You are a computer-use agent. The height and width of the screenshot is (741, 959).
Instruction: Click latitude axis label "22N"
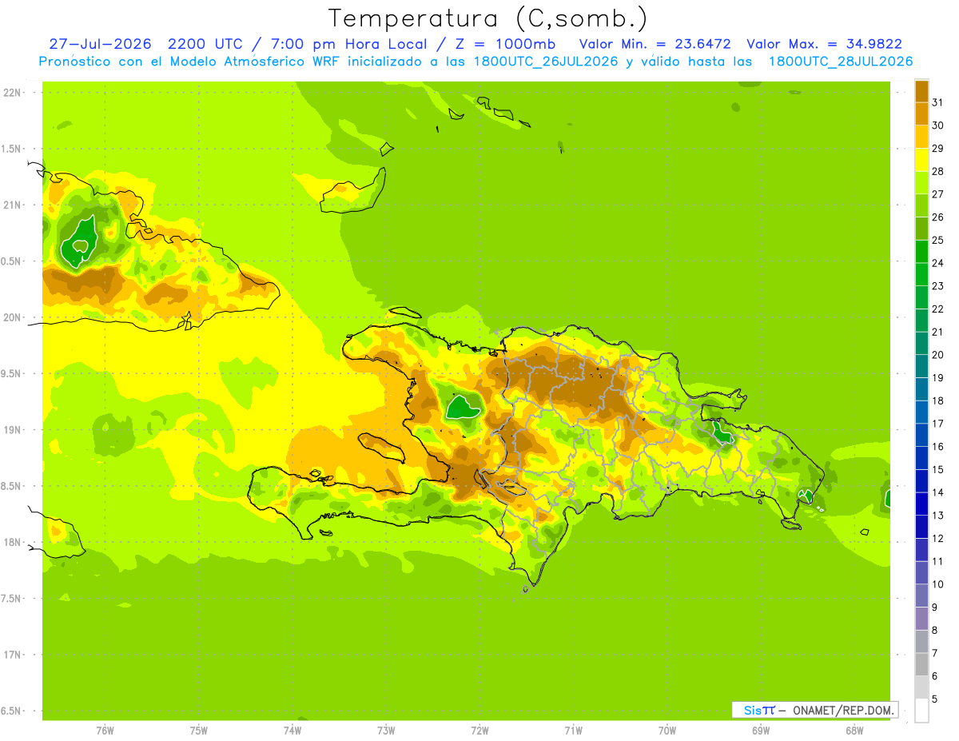[13, 92]
